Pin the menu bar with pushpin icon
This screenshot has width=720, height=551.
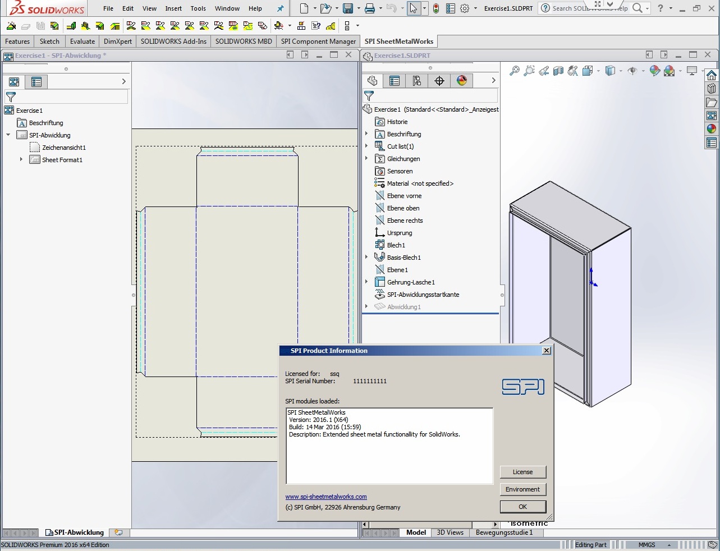click(281, 8)
